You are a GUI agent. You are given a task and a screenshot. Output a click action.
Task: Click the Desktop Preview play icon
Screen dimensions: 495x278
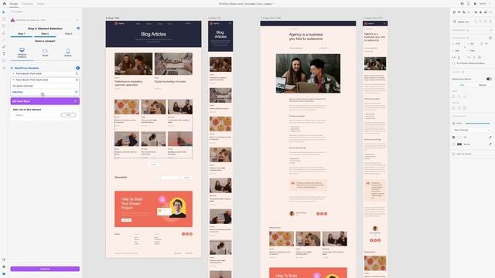[x=475, y=4]
